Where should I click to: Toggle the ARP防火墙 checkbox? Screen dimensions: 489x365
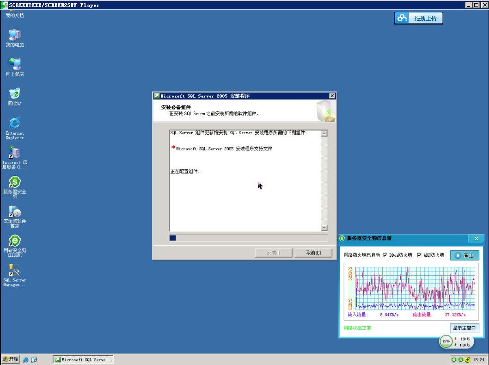[419, 255]
